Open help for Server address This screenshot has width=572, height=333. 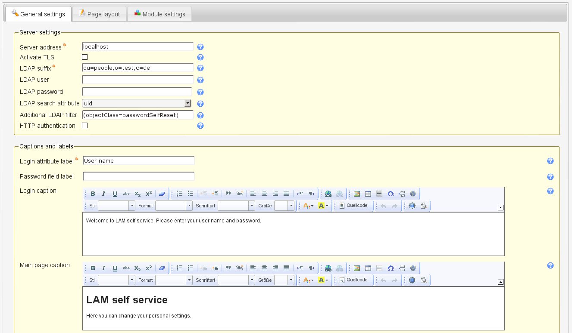coord(200,47)
